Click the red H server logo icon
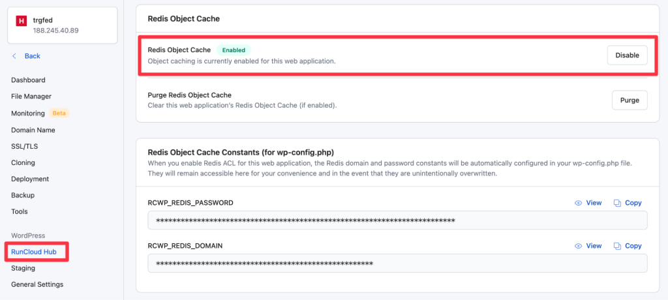 coord(22,21)
